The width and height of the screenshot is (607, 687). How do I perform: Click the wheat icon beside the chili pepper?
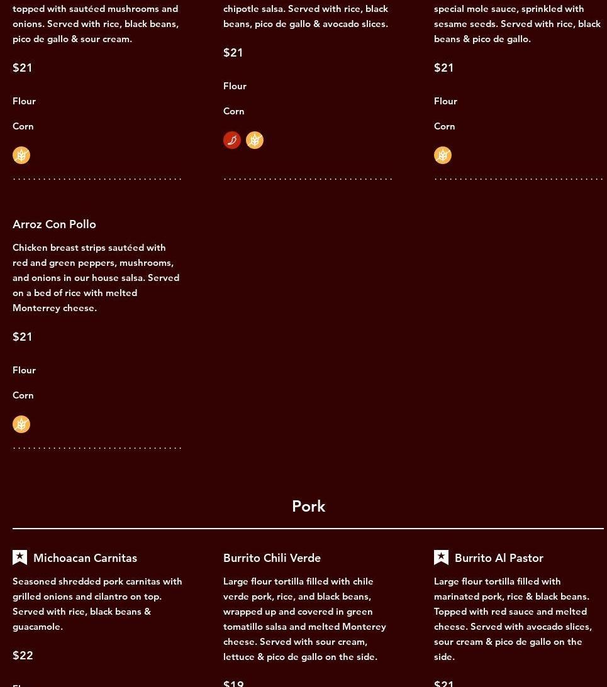coord(255,140)
